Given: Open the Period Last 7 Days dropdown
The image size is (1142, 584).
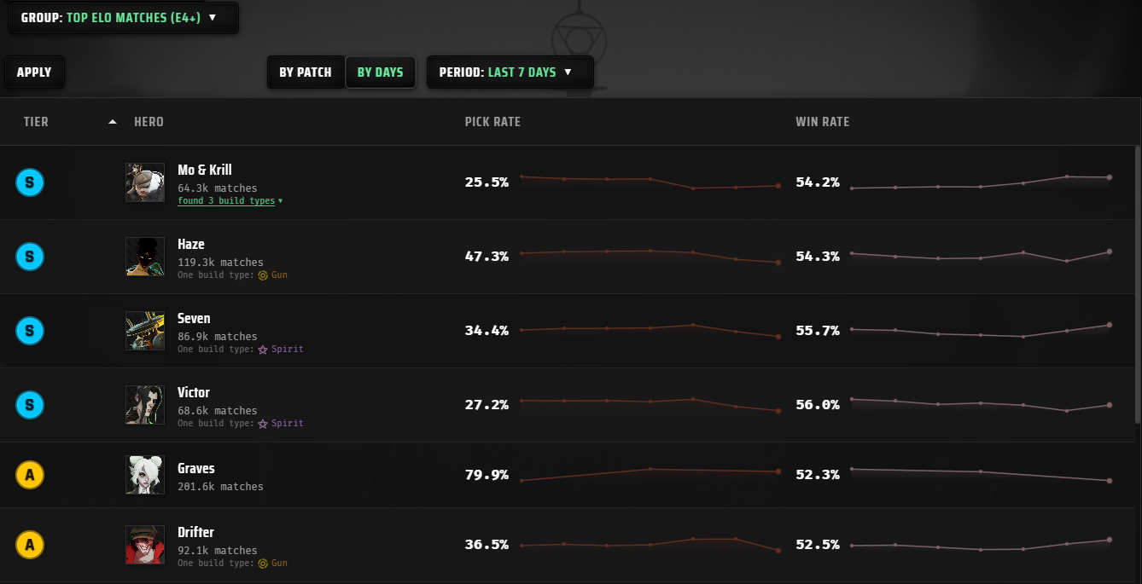Looking at the screenshot, I should (510, 72).
